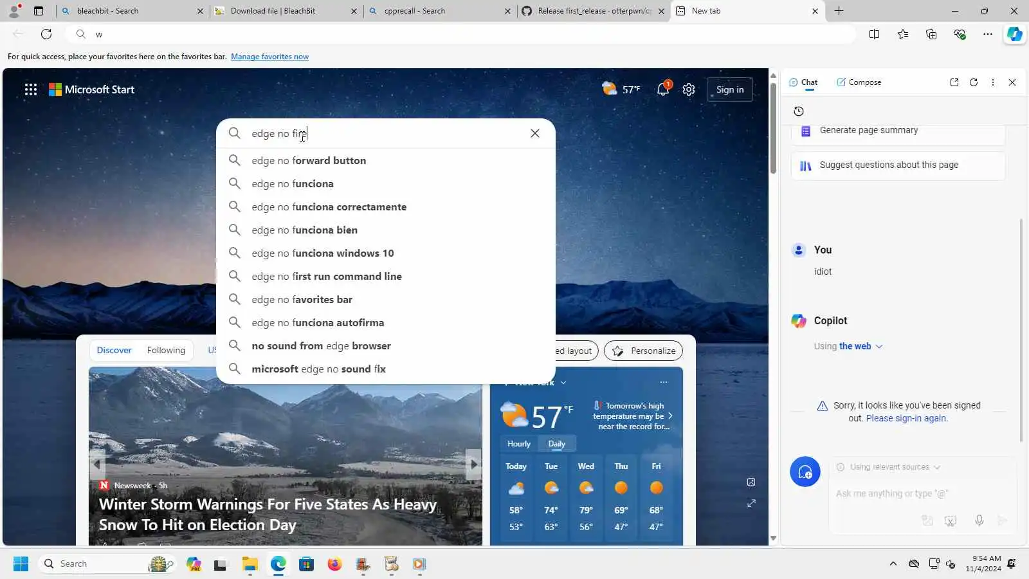Open Browser essentials heart icon

coord(960,34)
